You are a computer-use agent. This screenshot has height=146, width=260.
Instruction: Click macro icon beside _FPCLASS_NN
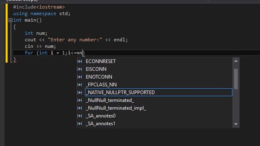pyautogui.click(x=80, y=85)
